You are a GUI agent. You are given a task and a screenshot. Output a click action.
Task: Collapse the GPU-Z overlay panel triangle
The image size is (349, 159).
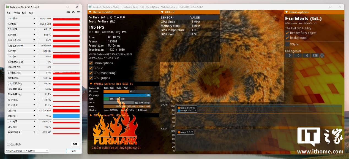(162, 12)
